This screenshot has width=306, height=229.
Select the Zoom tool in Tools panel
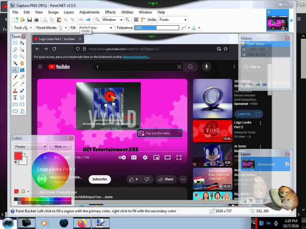22,56
